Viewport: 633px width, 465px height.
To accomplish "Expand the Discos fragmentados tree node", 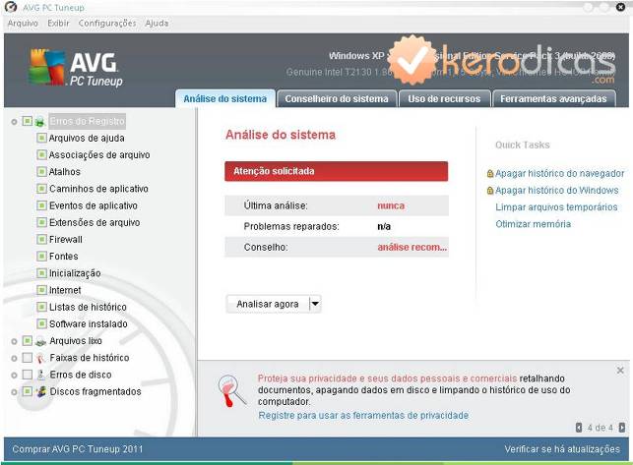I will tap(14, 392).
